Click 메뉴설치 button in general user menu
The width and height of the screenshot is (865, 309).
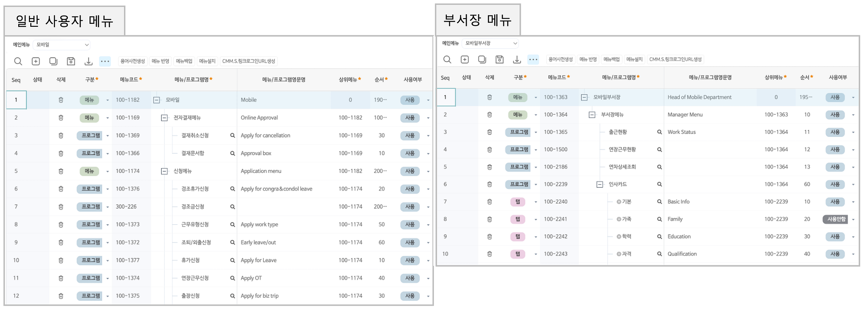tap(207, 61)
